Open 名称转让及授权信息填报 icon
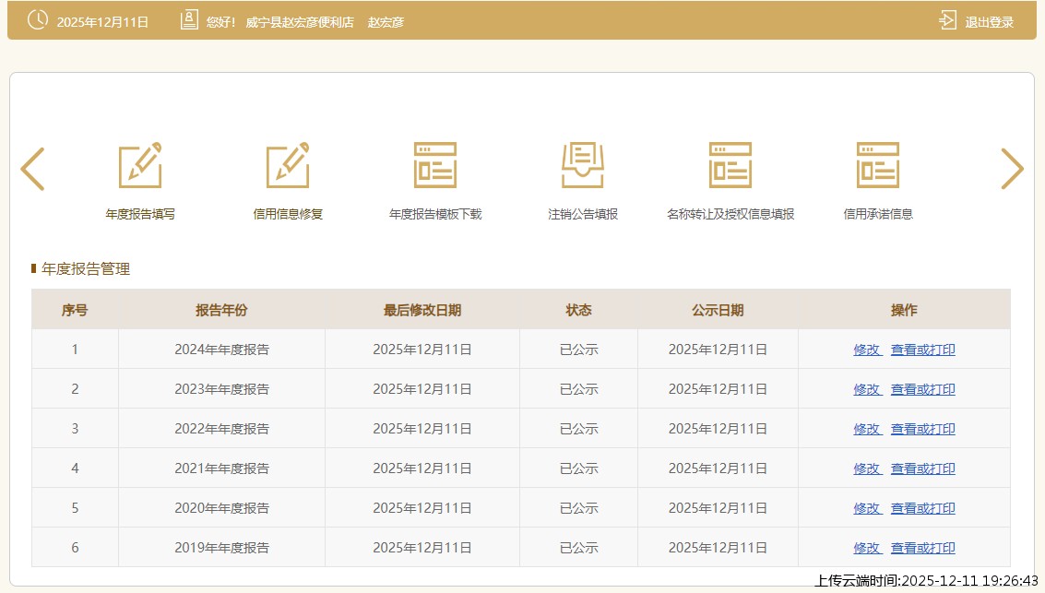This screenshot has height=593, width=1045. [730, 166]
